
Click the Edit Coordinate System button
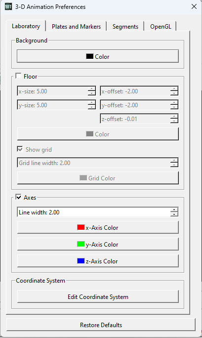coord(98,297)
